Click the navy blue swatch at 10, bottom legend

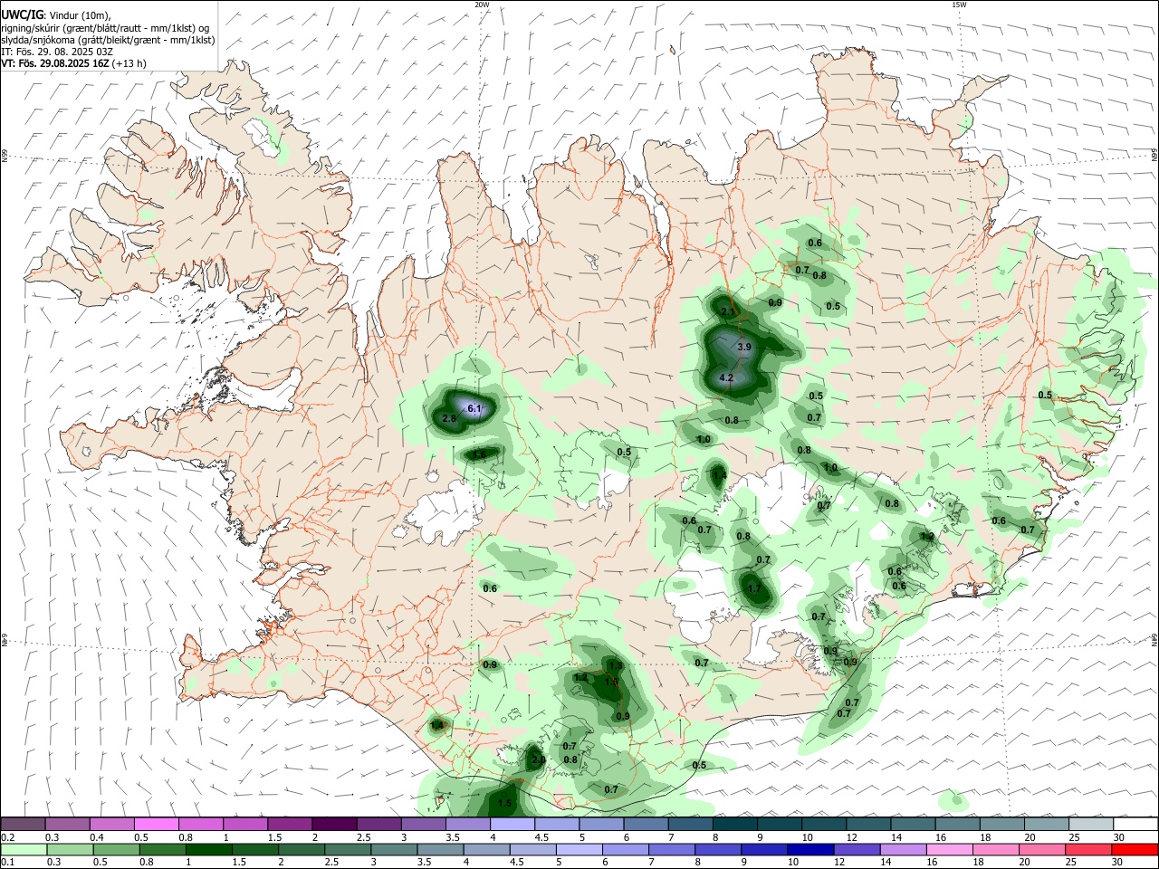point(809,849)
